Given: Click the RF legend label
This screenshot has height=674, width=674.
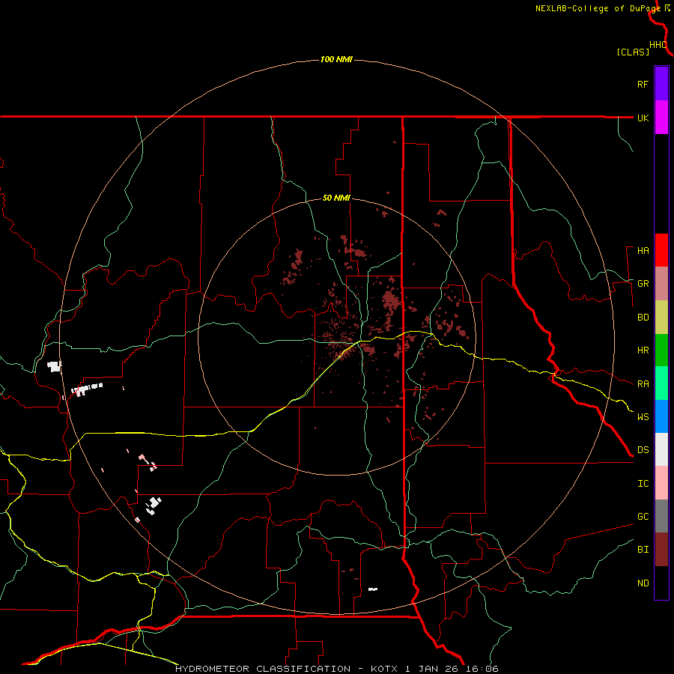Looking at the screenshot, I should pyautogui.click(x=643, y=84).
